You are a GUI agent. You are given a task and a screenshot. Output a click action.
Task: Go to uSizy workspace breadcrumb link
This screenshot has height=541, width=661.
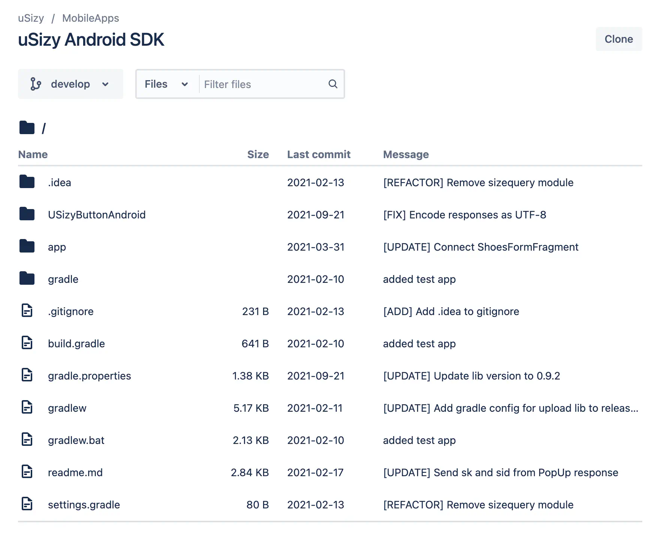click(x=31, y=18)
